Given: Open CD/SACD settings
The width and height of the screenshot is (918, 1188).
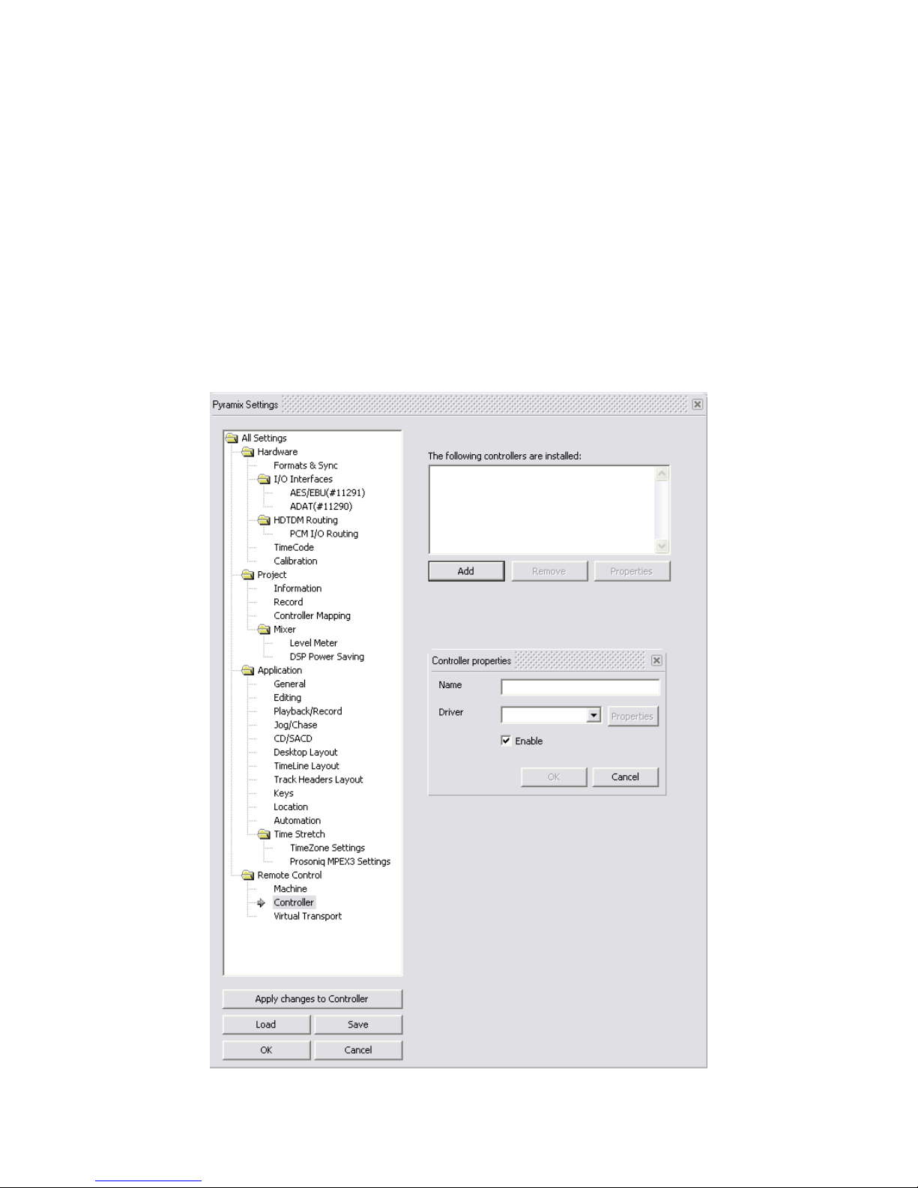Looking at the screenshot, I should pyautogui.click(x=293, y=739).
